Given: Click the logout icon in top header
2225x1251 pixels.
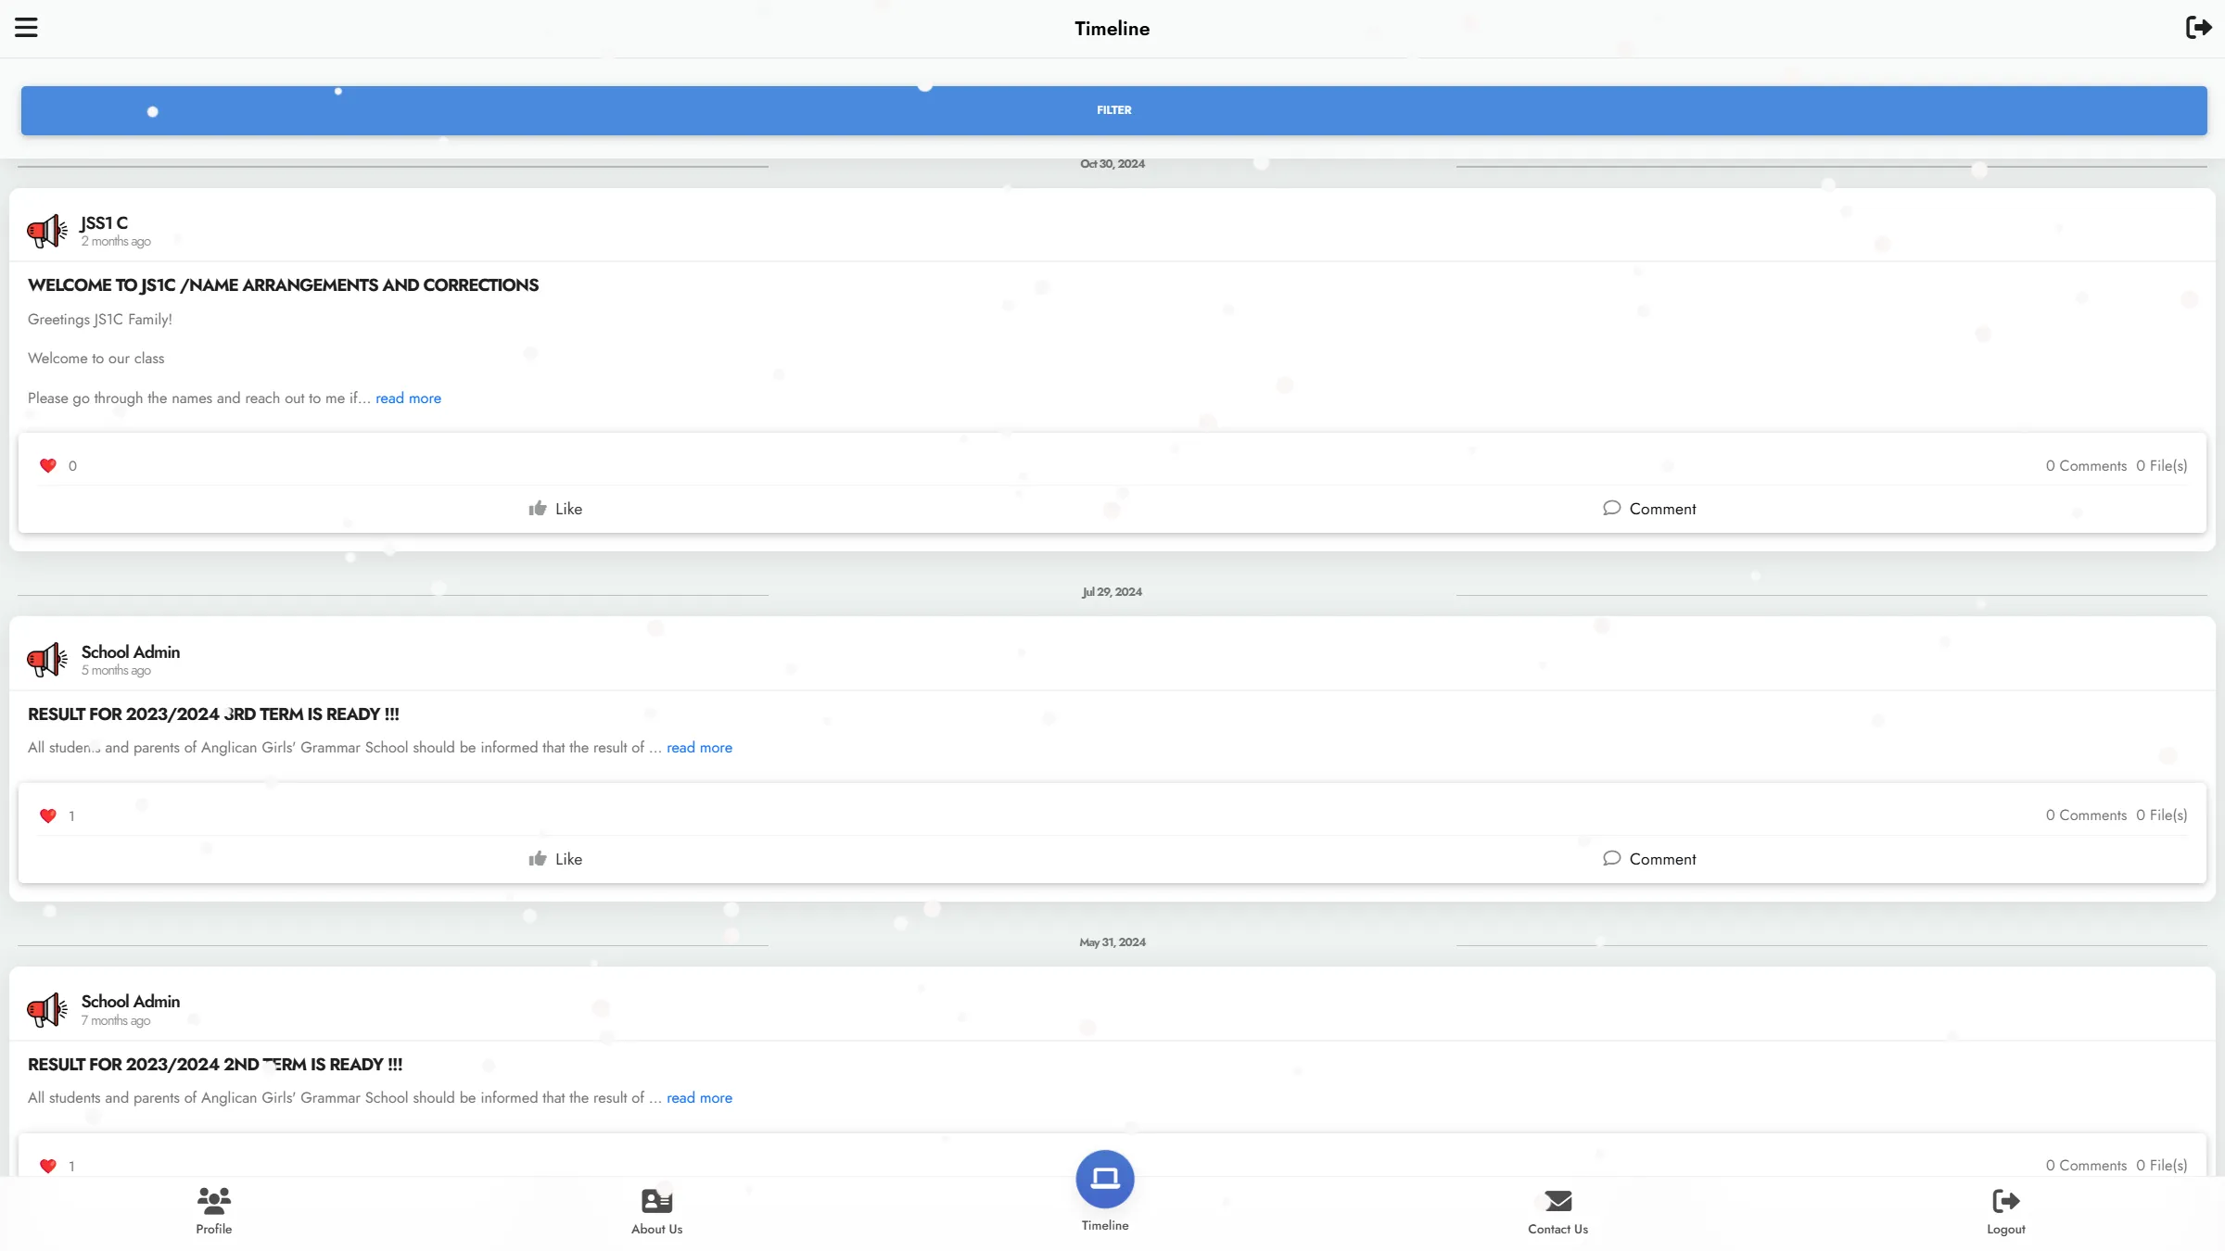Looking at the screenshot, I should pos(2198,27).
